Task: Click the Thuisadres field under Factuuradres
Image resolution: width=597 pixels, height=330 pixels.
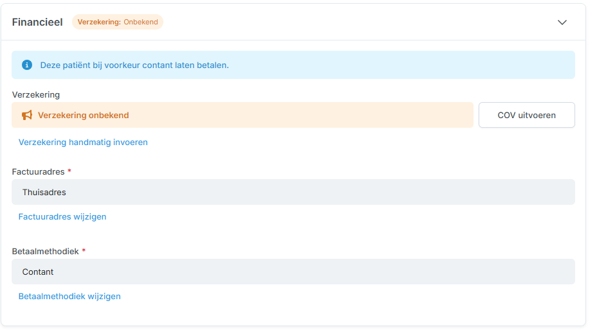Action: (x=293, y=192)
